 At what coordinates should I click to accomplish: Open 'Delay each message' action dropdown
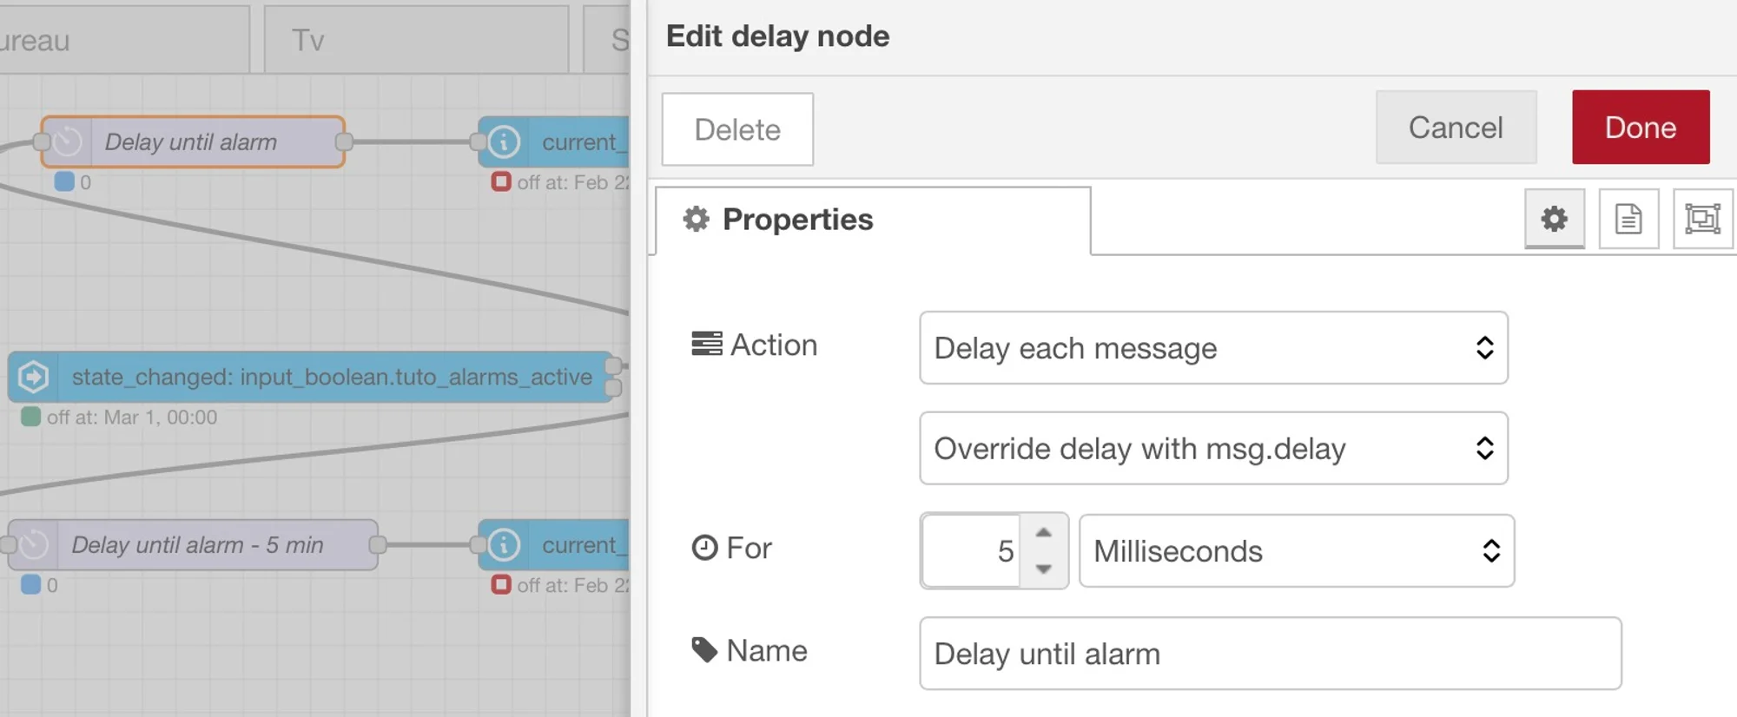pyautogui.click(x=1212, y=348)
